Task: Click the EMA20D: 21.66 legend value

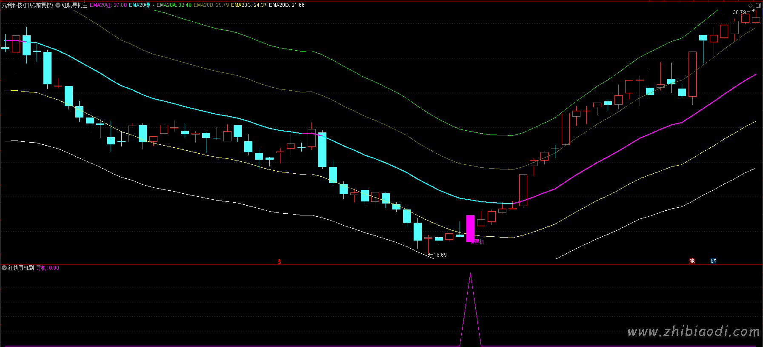Action: click(287, 6)
